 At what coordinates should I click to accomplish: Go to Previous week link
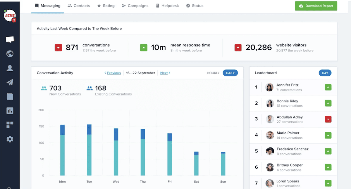(113, 73)
